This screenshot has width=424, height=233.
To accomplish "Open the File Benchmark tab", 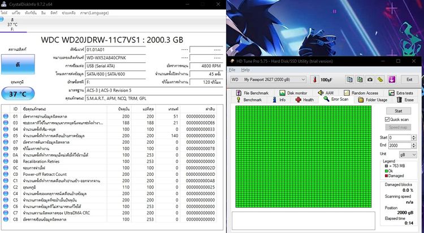I will 252,93.
